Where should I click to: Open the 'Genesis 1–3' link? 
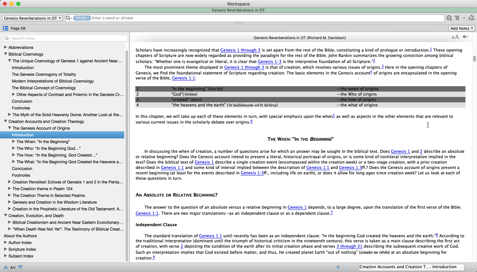(x=270, y=62)
